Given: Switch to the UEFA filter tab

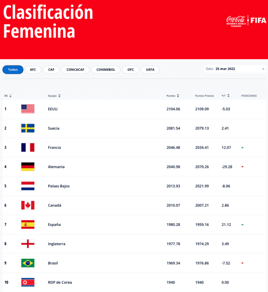Looking at the screenshot, I should pyautogui.click(x=150, y=70).
